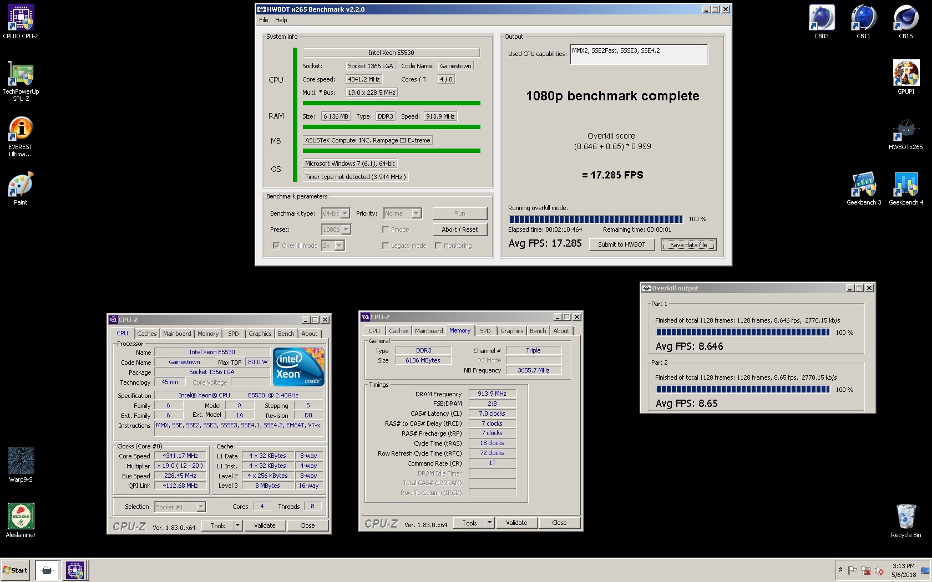
Task: Open SPD tab in Memory CPU-Z window
Action: pos(485,331)
